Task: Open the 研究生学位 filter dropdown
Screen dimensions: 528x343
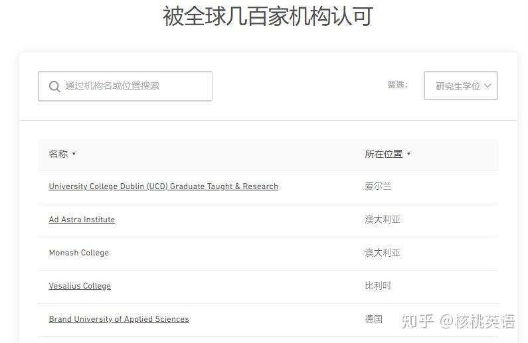Action: pos(461,86)
